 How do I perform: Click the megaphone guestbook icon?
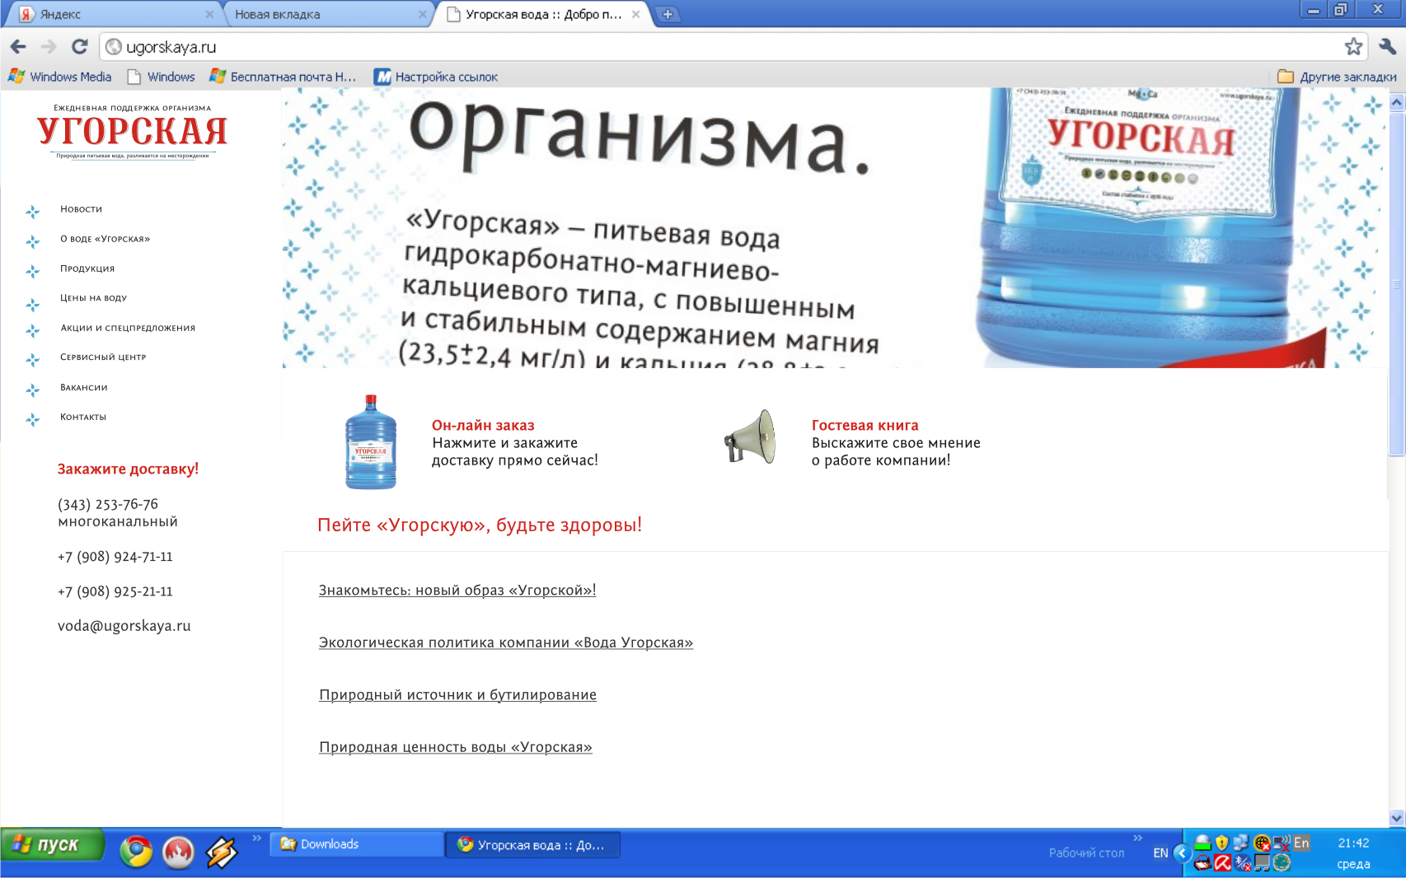coord(750,437)
